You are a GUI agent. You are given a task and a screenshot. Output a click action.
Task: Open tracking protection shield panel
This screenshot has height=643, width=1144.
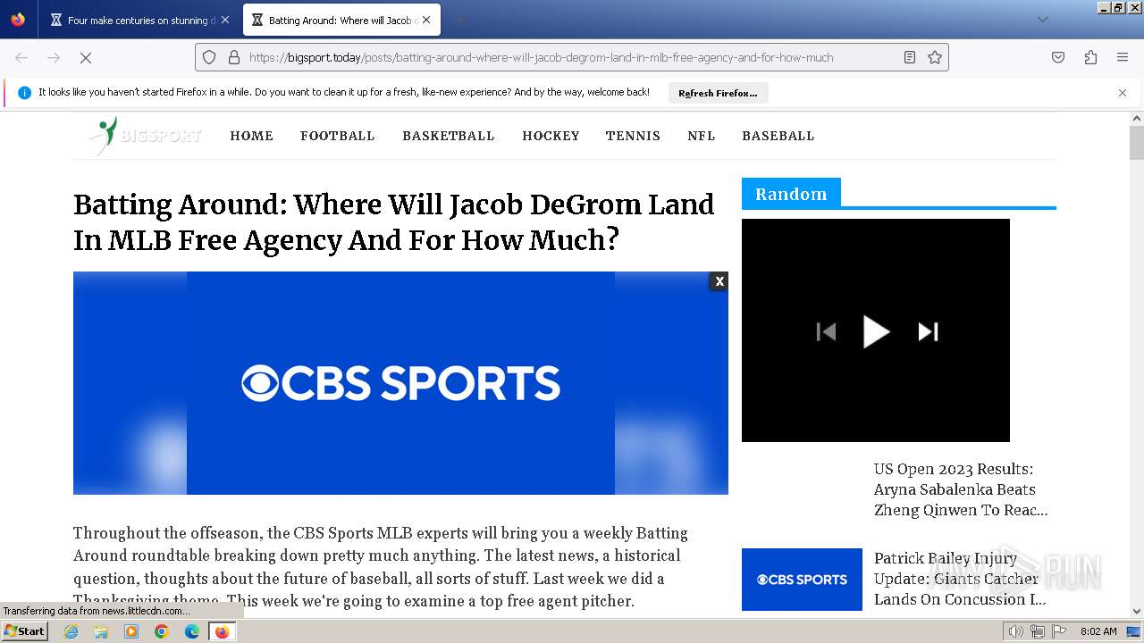click(209, 57)
